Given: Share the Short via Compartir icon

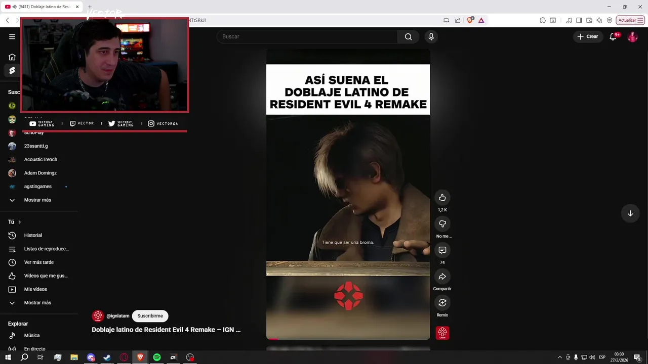Looking at the screenshot, I should pyautogui.click(x=442, y=276).
